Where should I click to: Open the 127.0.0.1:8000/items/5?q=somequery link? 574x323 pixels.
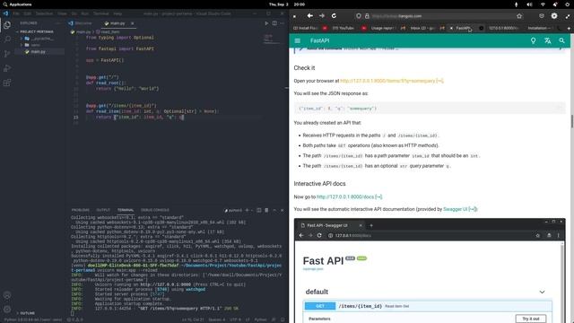point(392,81)
